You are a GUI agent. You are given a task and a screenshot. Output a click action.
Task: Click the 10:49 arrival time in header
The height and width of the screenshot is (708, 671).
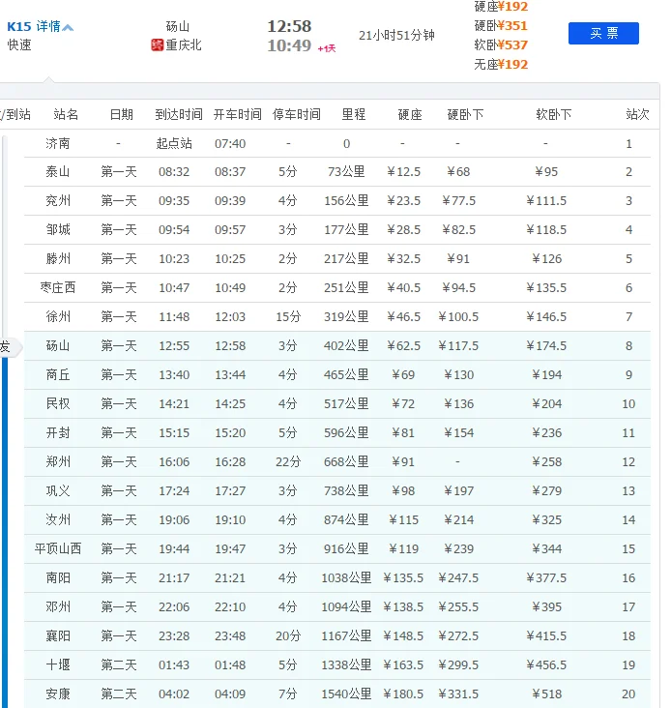coord(289,45)
